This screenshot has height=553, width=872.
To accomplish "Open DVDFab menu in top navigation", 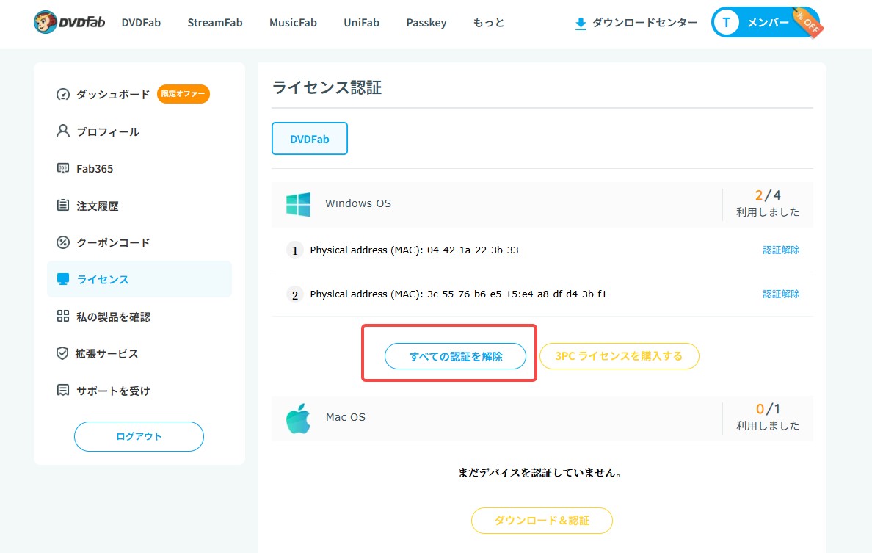I will [x=141, y=23].
